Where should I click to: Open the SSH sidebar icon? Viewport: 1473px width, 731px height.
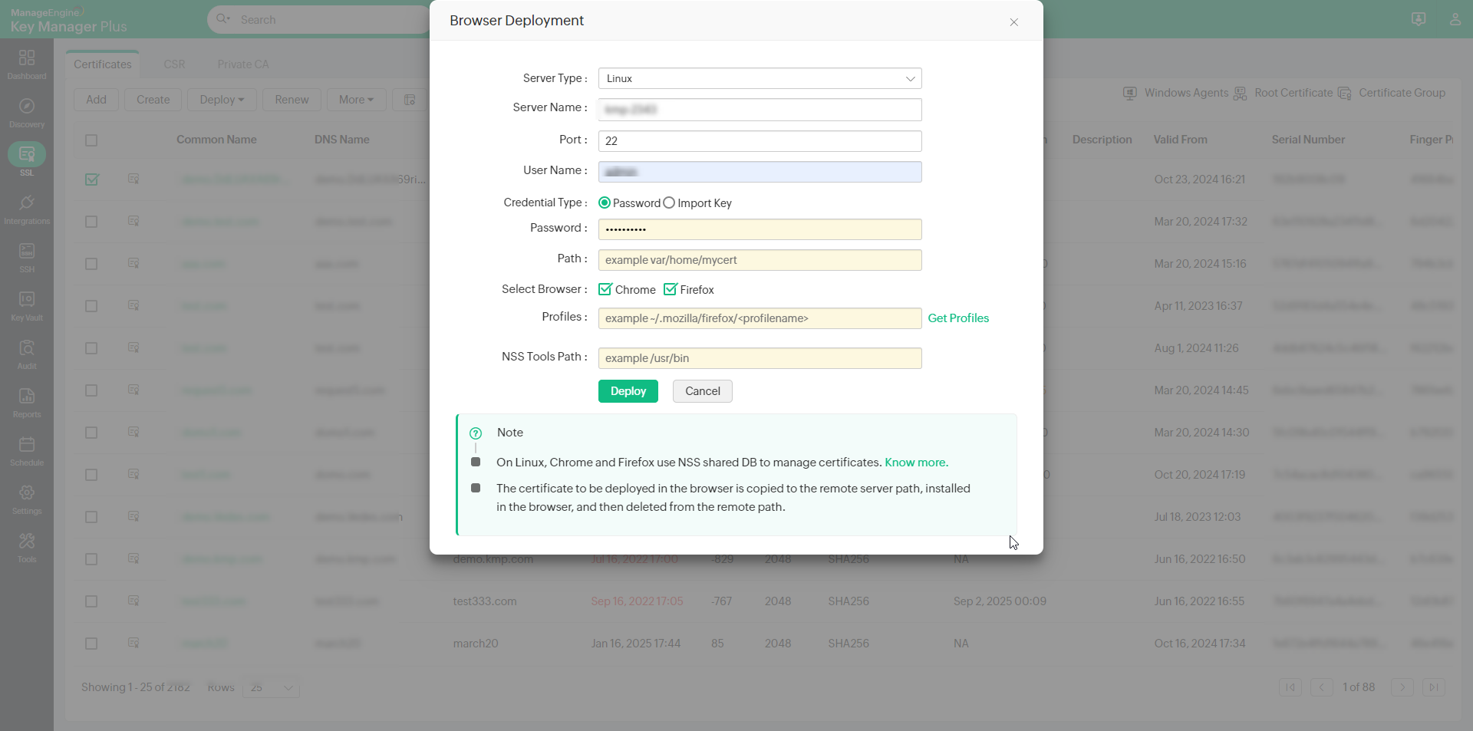click(27, 251)
